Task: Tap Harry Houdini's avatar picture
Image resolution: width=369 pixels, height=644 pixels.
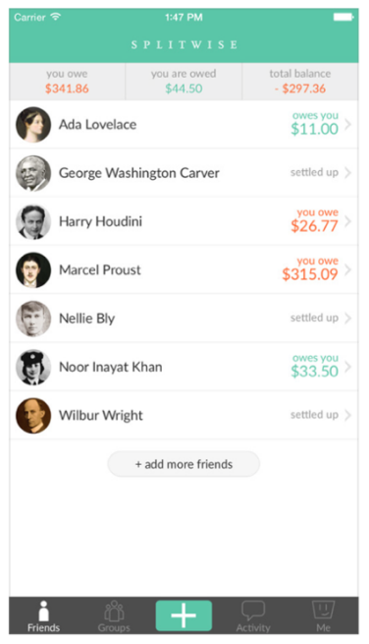Action: (x=33, y=222)
